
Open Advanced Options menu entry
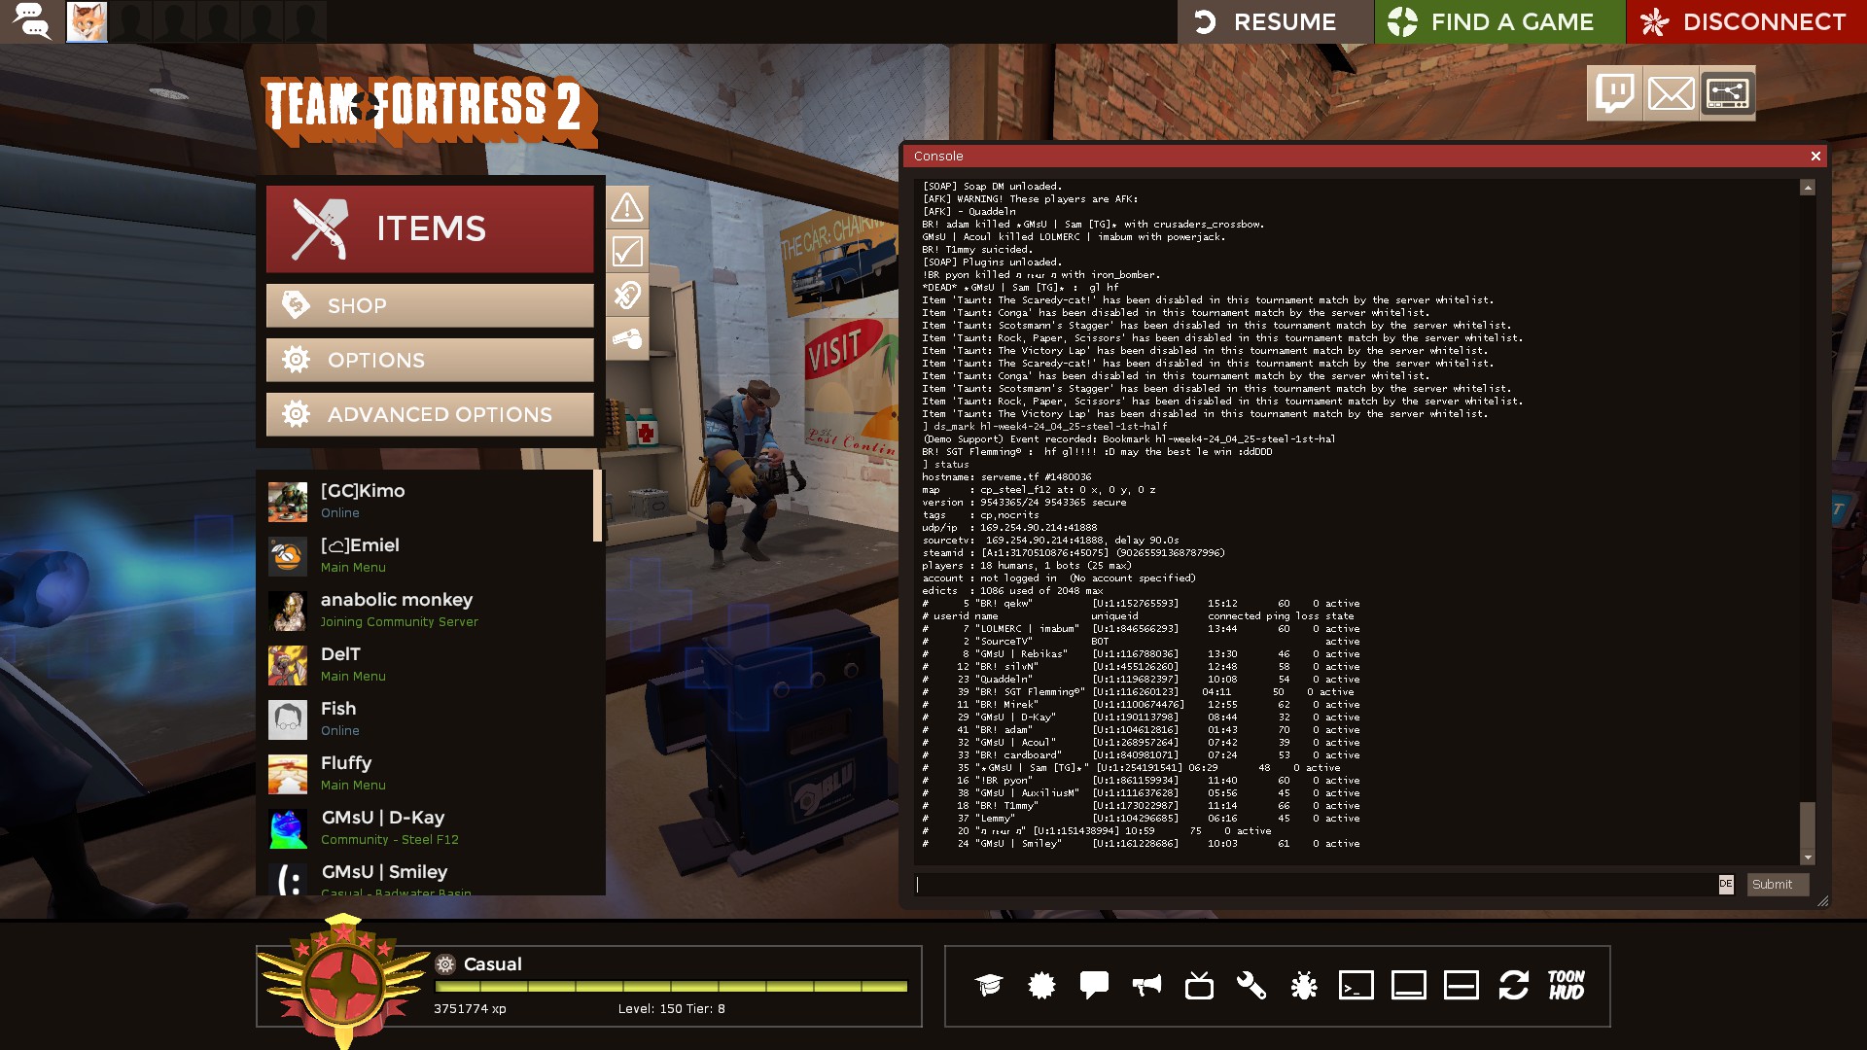coord(430,415)
